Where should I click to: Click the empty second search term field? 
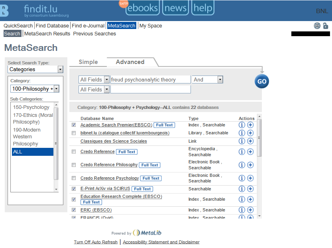point(151,89)
